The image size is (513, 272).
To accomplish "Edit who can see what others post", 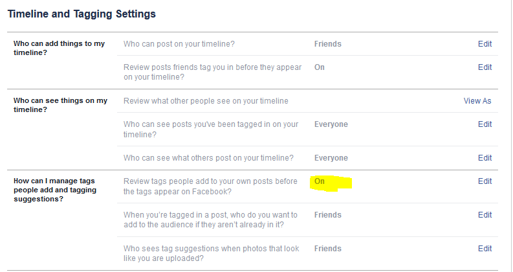I will pyautogui.click(x=485, y=158).
